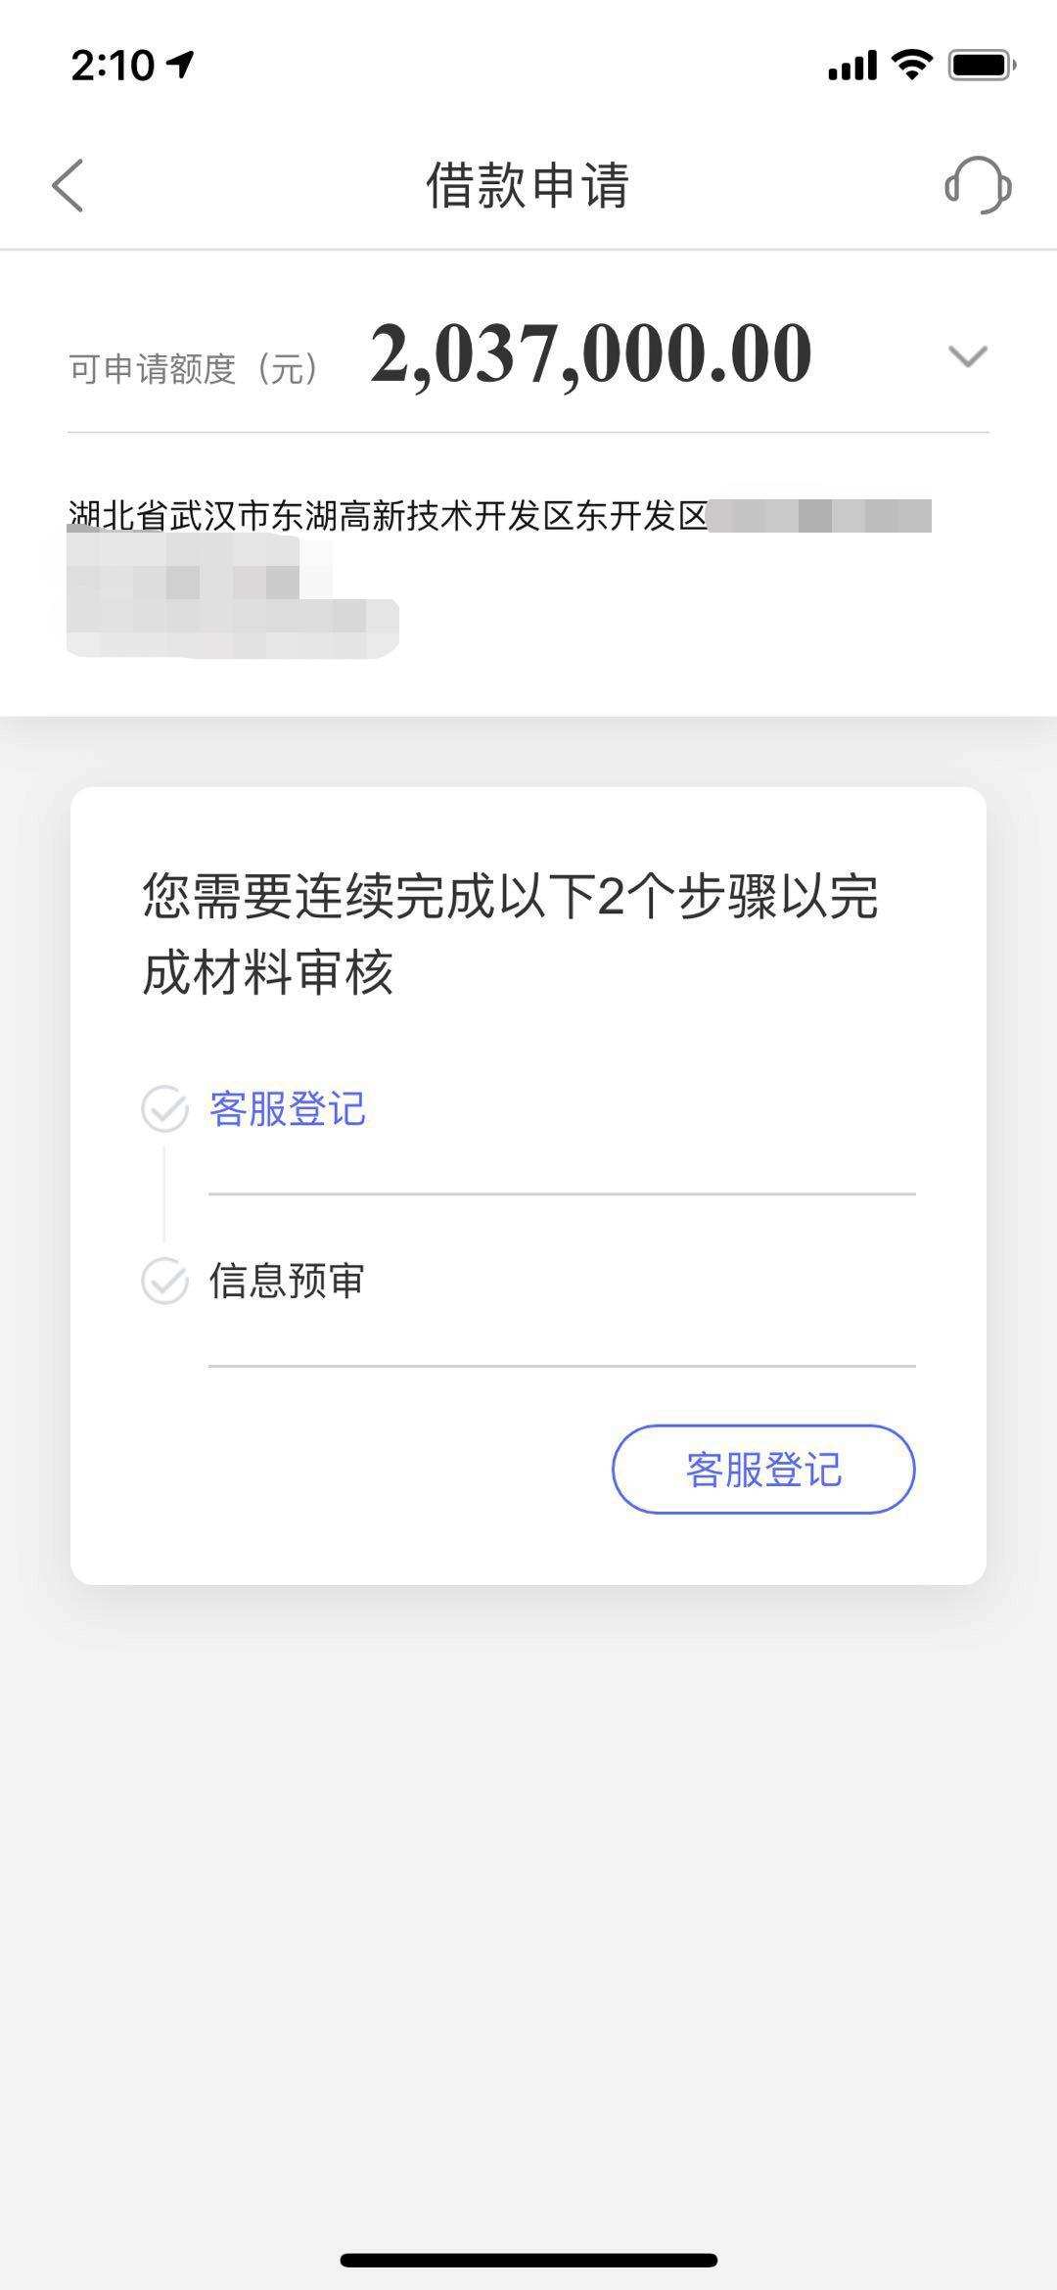The width and height of the screenshot is (1057, 2290).
Task: Select the blue 客服登记 step label
Action: (x=287, y=1109)
